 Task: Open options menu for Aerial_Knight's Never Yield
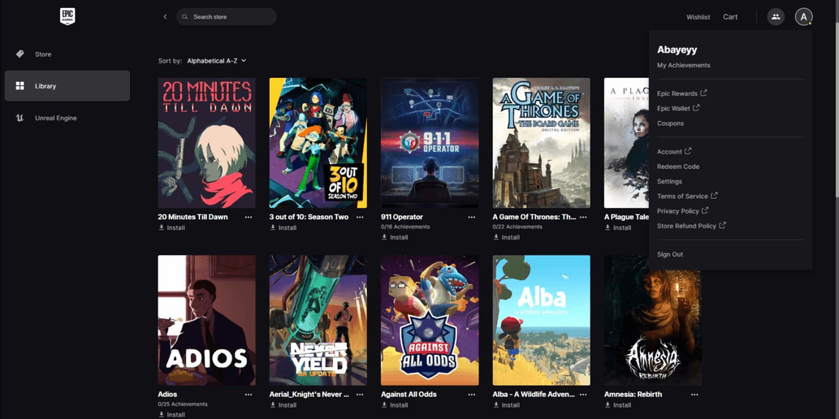point(360,395)
